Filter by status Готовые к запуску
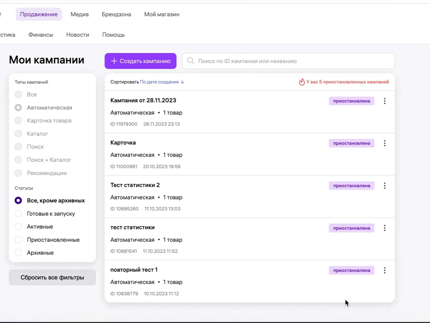The height and width of the screenshot is (323, 430). tap(18, 214)
